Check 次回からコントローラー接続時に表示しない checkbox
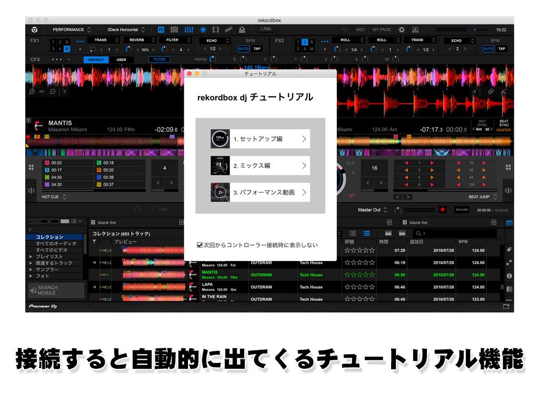The height and width of the screenshot is (404, 539). coord(200,245)
